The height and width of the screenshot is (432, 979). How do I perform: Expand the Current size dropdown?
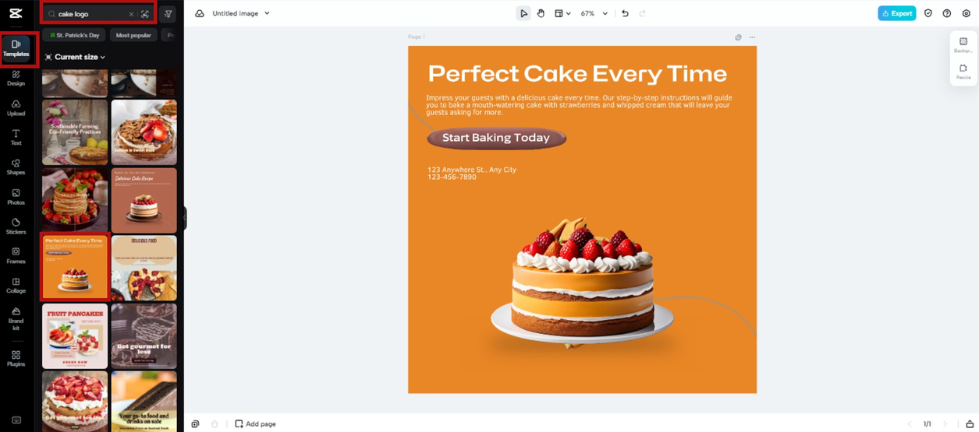click(75, 57)
